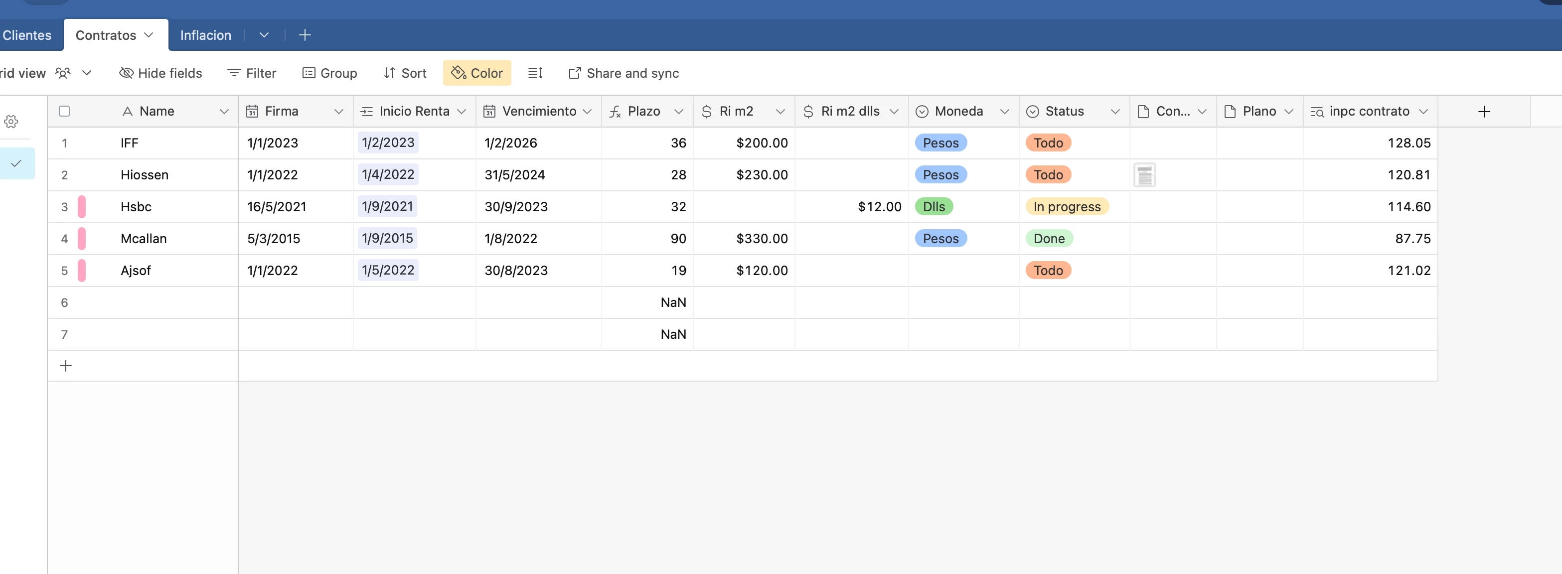Expand the Status column menu arrow
Viewport: 1562px width, 574px height.
tap(1114, 112)
